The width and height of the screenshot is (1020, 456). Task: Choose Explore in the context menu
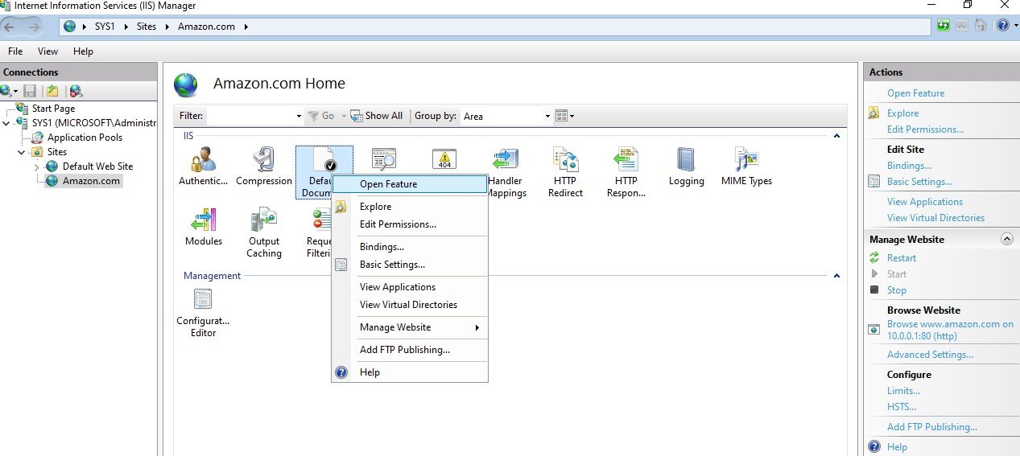pyautogui.click(x=409, y=207)
